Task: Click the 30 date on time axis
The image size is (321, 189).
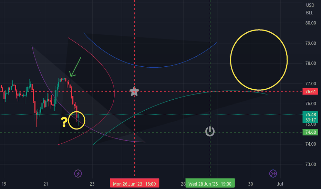Action: tap(251, 184)
